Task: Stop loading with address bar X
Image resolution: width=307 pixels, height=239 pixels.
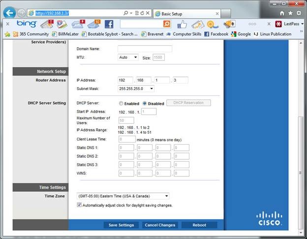Action: click(148, 13)
